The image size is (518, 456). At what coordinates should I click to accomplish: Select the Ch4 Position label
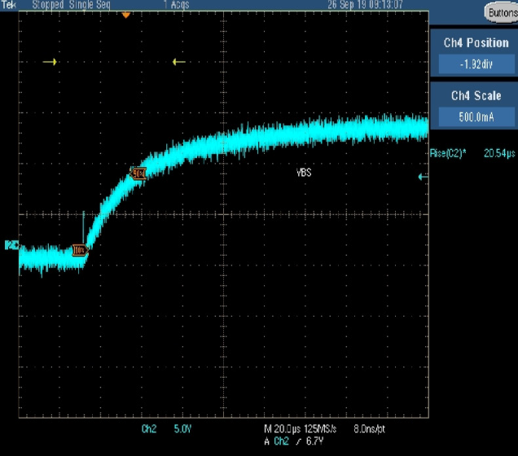(x=473, y=42)
